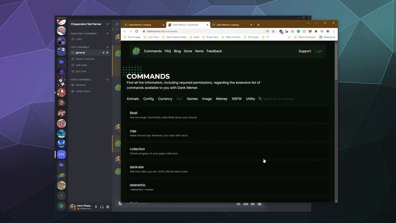Open Discord user settings gear
This screenshot has height=223, width=396.
(108, 207)
